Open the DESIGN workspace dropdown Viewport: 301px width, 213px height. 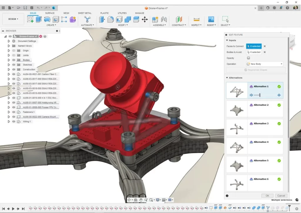click(x=13, y=19)
